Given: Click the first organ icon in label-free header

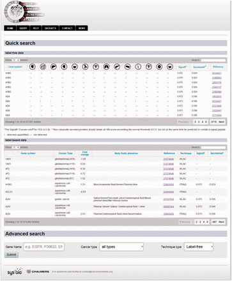Looking at the screenshot, I should point(33,67).
